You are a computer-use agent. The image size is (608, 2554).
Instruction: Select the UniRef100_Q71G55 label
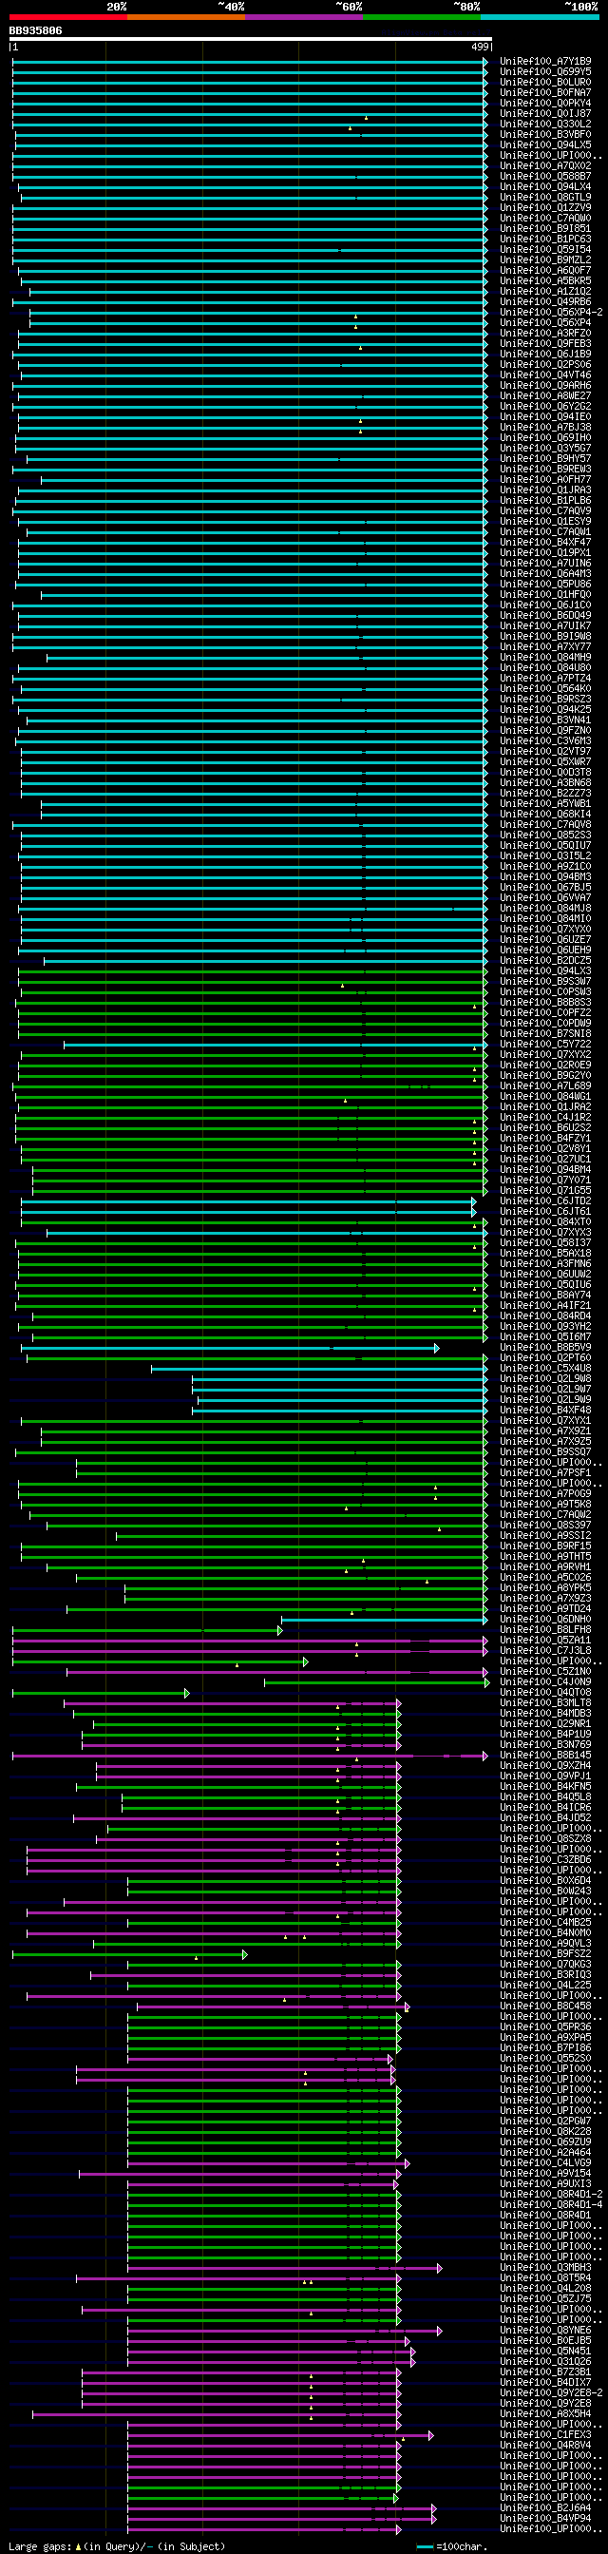click(x=545, y=1190)
